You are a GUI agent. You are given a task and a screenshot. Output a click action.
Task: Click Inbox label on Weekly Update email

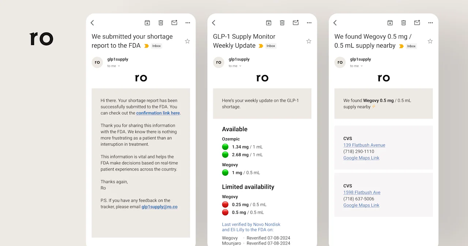(271, 46)
